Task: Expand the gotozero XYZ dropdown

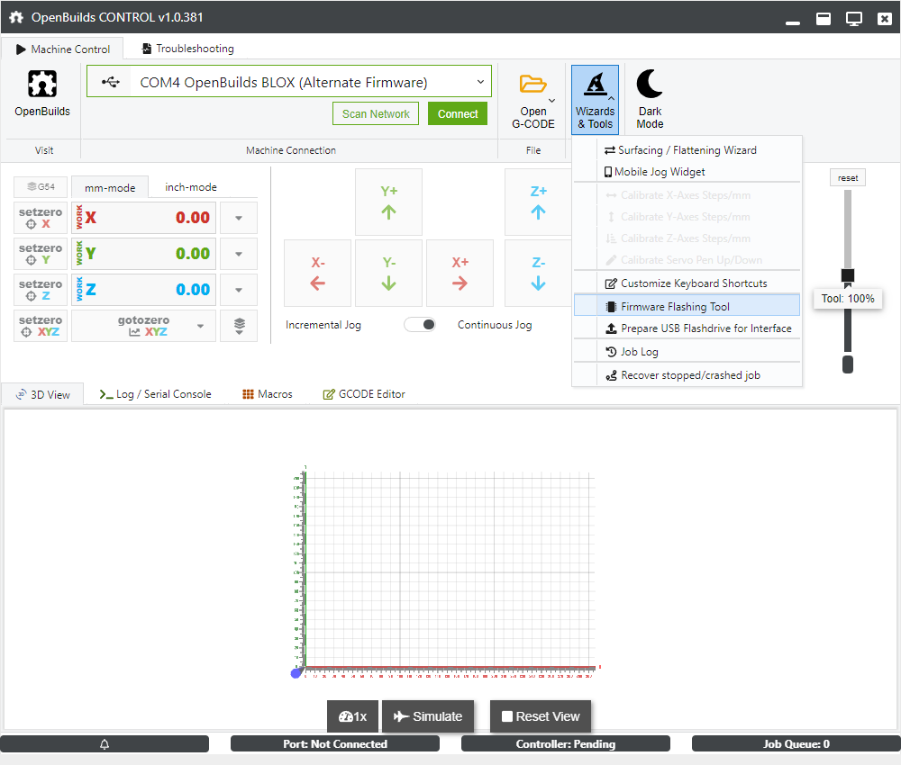Action: tap(201, 326)
